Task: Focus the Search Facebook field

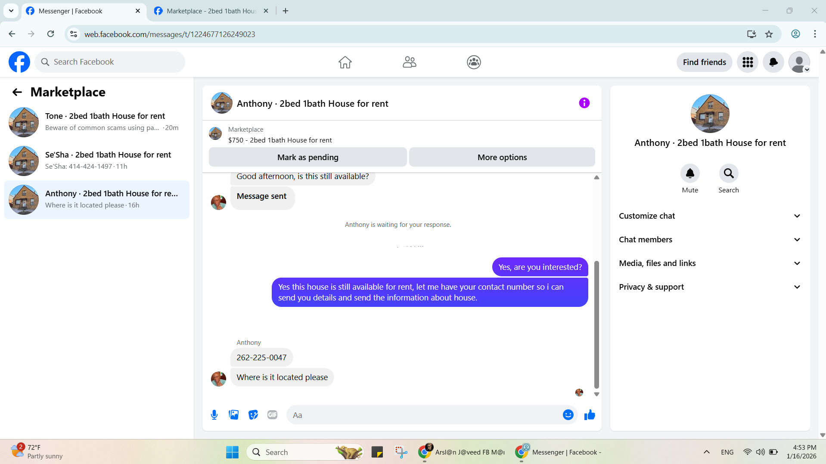Action: pos(110,62)
